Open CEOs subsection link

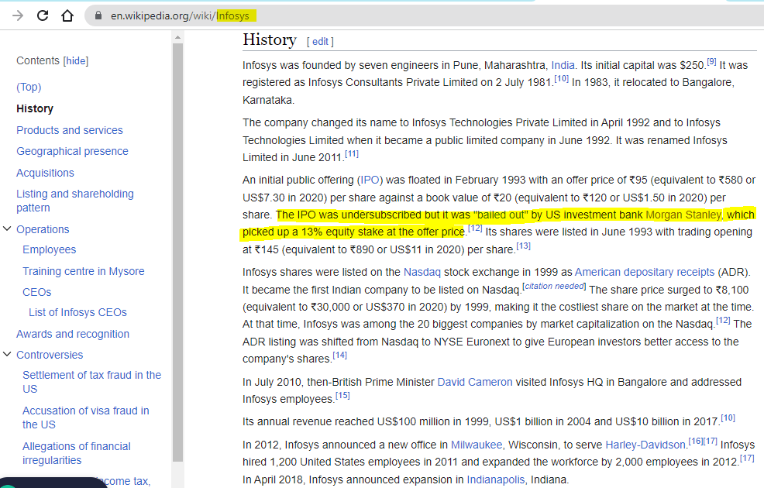36,292
